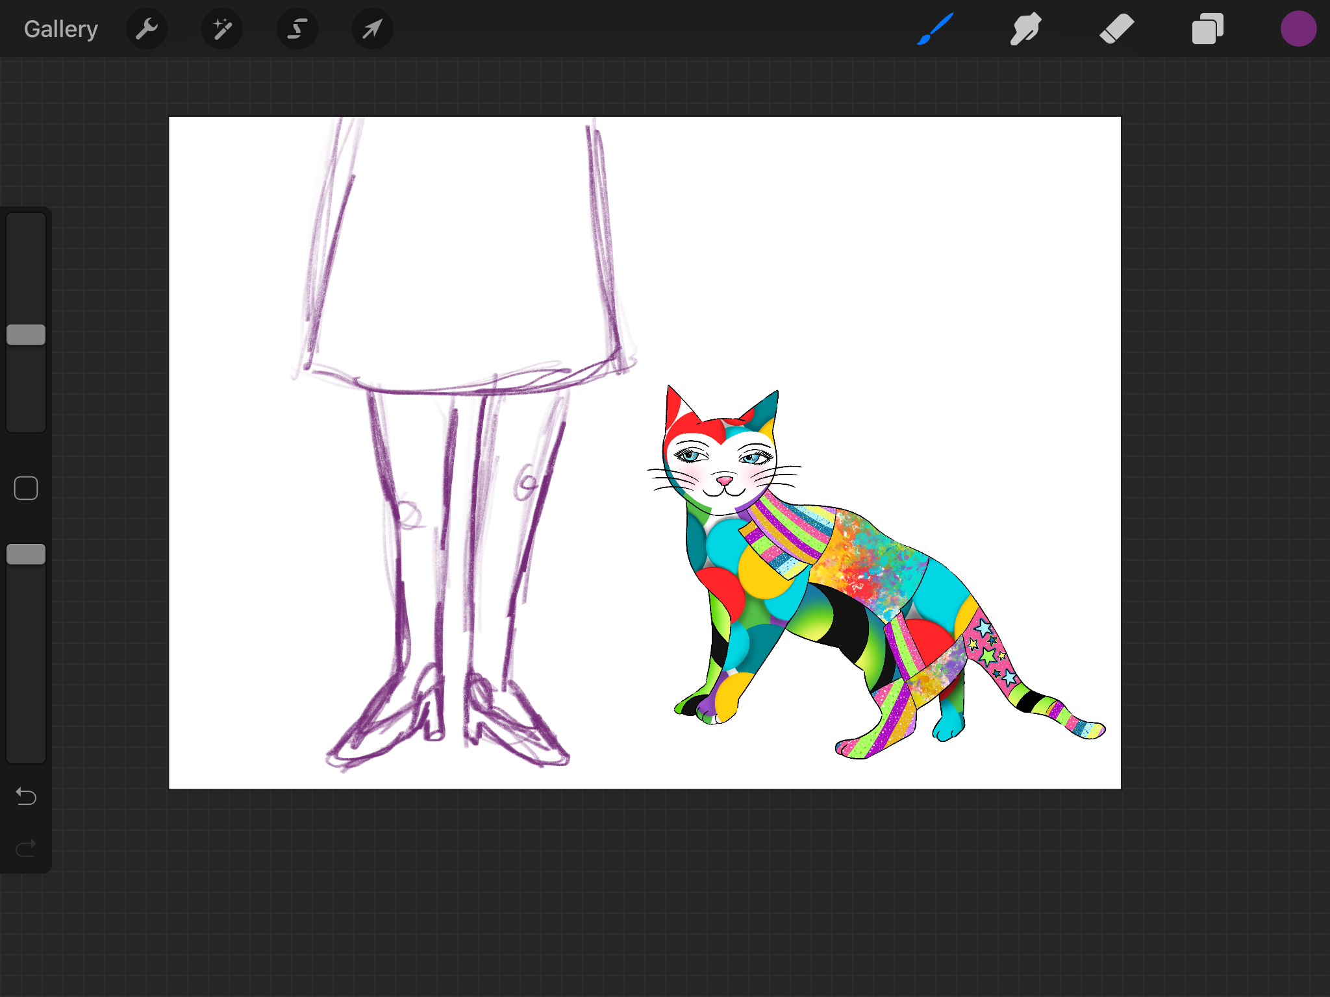This screenshot has width=1330, height=997.
Task: Return to the Gallery
Action: (x=60, y=29)
